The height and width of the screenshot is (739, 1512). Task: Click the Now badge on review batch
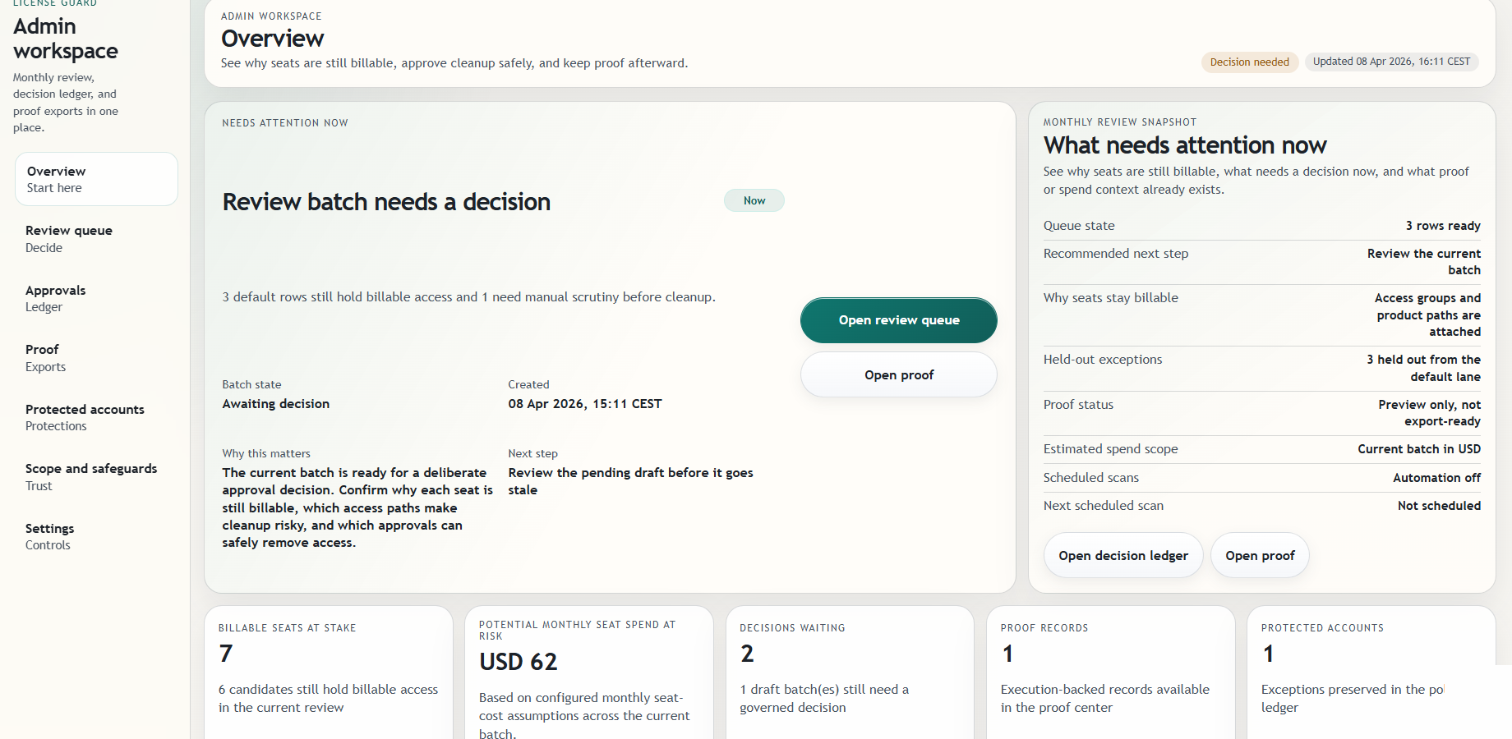click(754, 201)
